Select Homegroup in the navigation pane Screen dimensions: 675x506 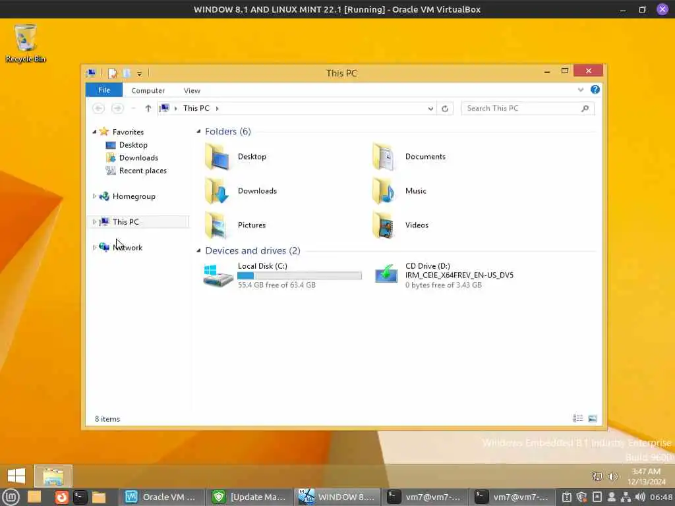133,196
